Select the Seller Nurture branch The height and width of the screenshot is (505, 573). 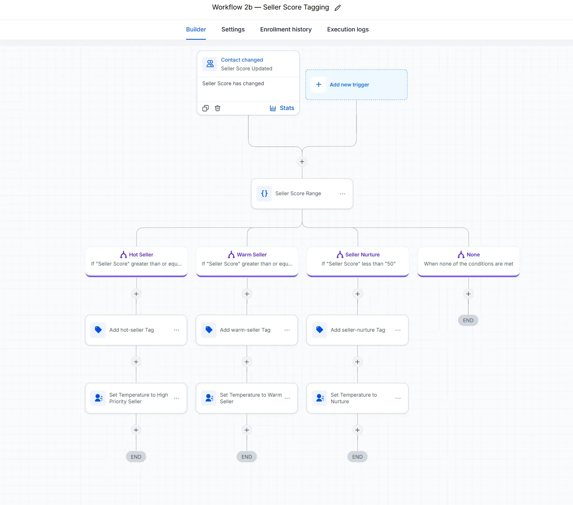(x=358, y=262)
